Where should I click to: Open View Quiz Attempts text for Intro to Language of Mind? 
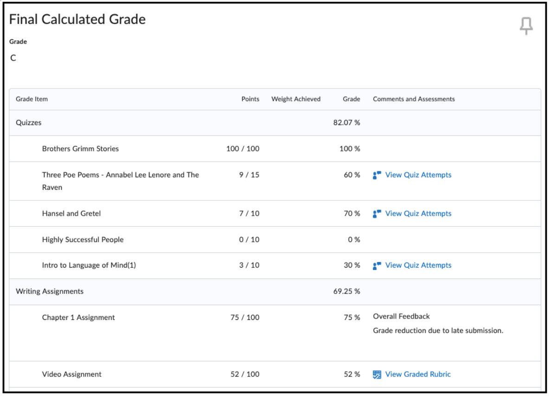(x=418, y=265)
